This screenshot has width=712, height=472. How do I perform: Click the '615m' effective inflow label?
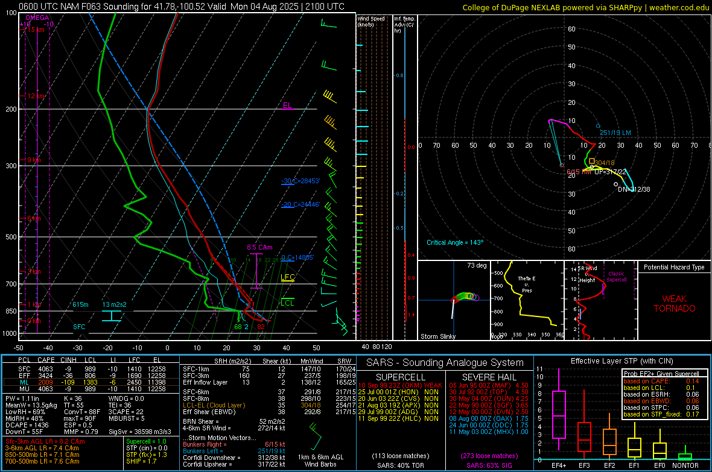(80, 304)
